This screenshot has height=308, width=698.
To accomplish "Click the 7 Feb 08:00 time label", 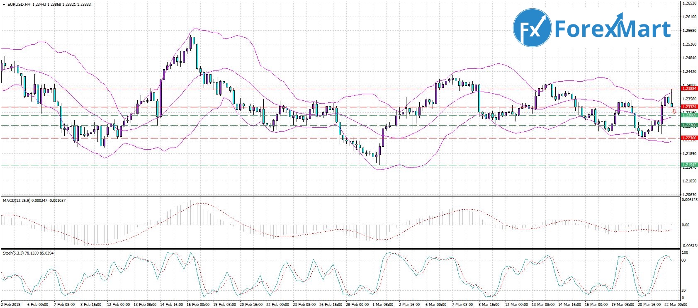I will [x=64, y=305].
